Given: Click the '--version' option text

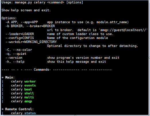Looking at the screenshot, I should [14, 58].
